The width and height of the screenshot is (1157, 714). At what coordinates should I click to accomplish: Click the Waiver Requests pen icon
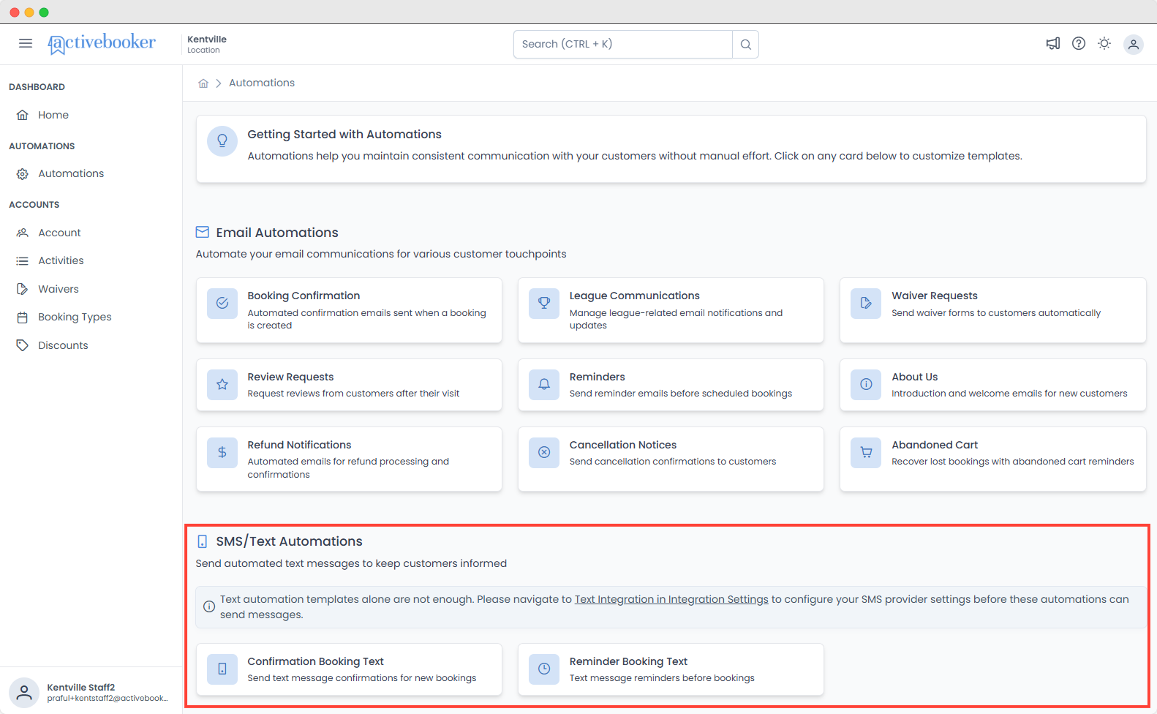pos(866,303)
